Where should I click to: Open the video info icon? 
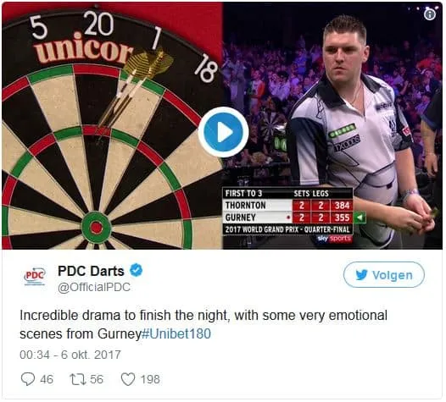tap(430, 14)
